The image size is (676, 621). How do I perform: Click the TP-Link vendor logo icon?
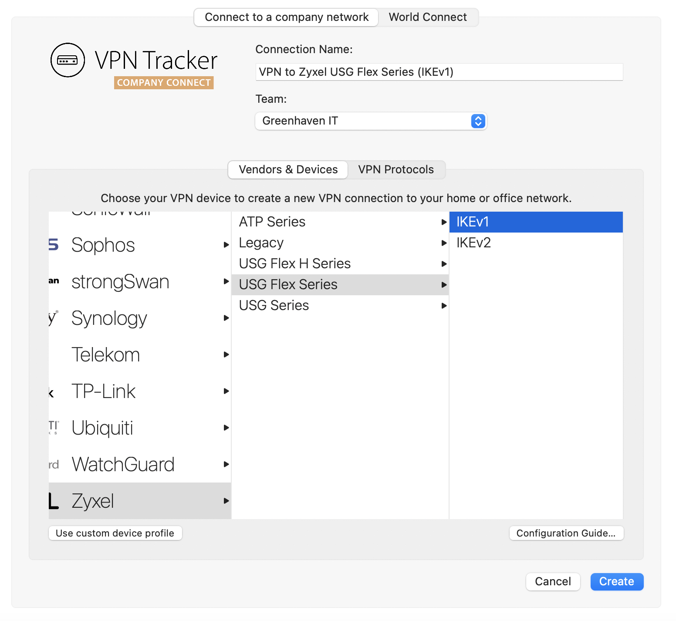[x=51, y=393]
